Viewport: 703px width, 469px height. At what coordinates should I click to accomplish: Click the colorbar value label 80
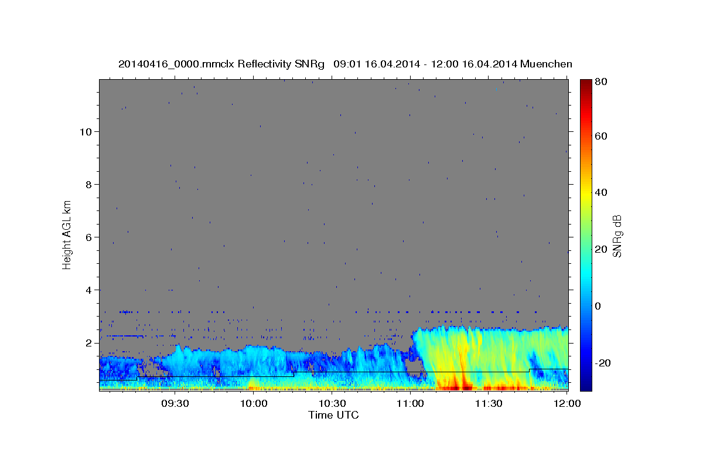(x=600, y=82)
